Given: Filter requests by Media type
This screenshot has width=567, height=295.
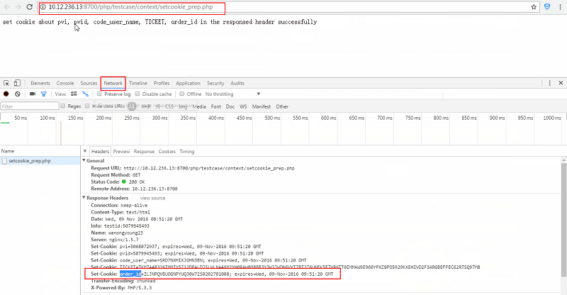Looking at the screenshot, I should click(199, 106).
